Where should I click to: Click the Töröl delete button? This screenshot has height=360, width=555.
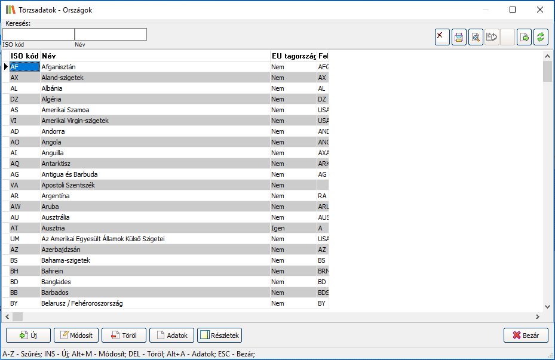pyautogui.click(x=124, y=336)
